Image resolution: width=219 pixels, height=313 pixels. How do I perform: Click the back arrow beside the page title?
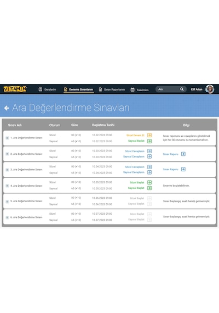pos(7,108)
